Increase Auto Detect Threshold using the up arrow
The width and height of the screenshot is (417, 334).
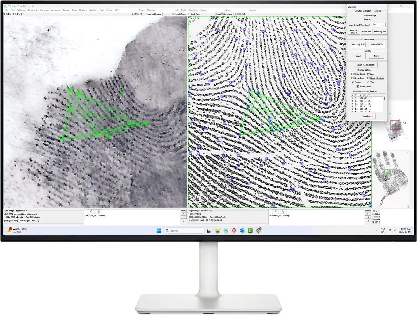tap(384, 24)
